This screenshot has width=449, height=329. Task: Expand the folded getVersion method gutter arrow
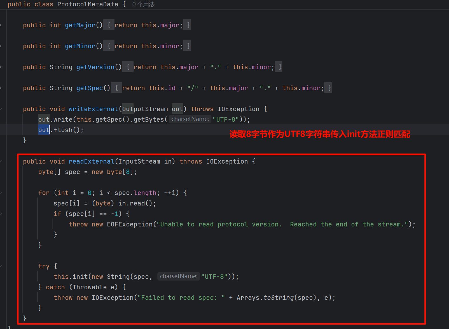[1, 67]
